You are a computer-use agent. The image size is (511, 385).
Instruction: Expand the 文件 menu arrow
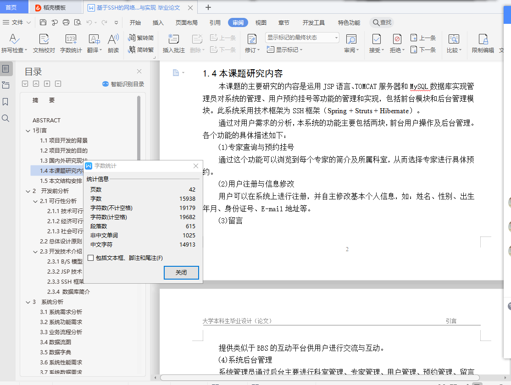coord(29,22)
